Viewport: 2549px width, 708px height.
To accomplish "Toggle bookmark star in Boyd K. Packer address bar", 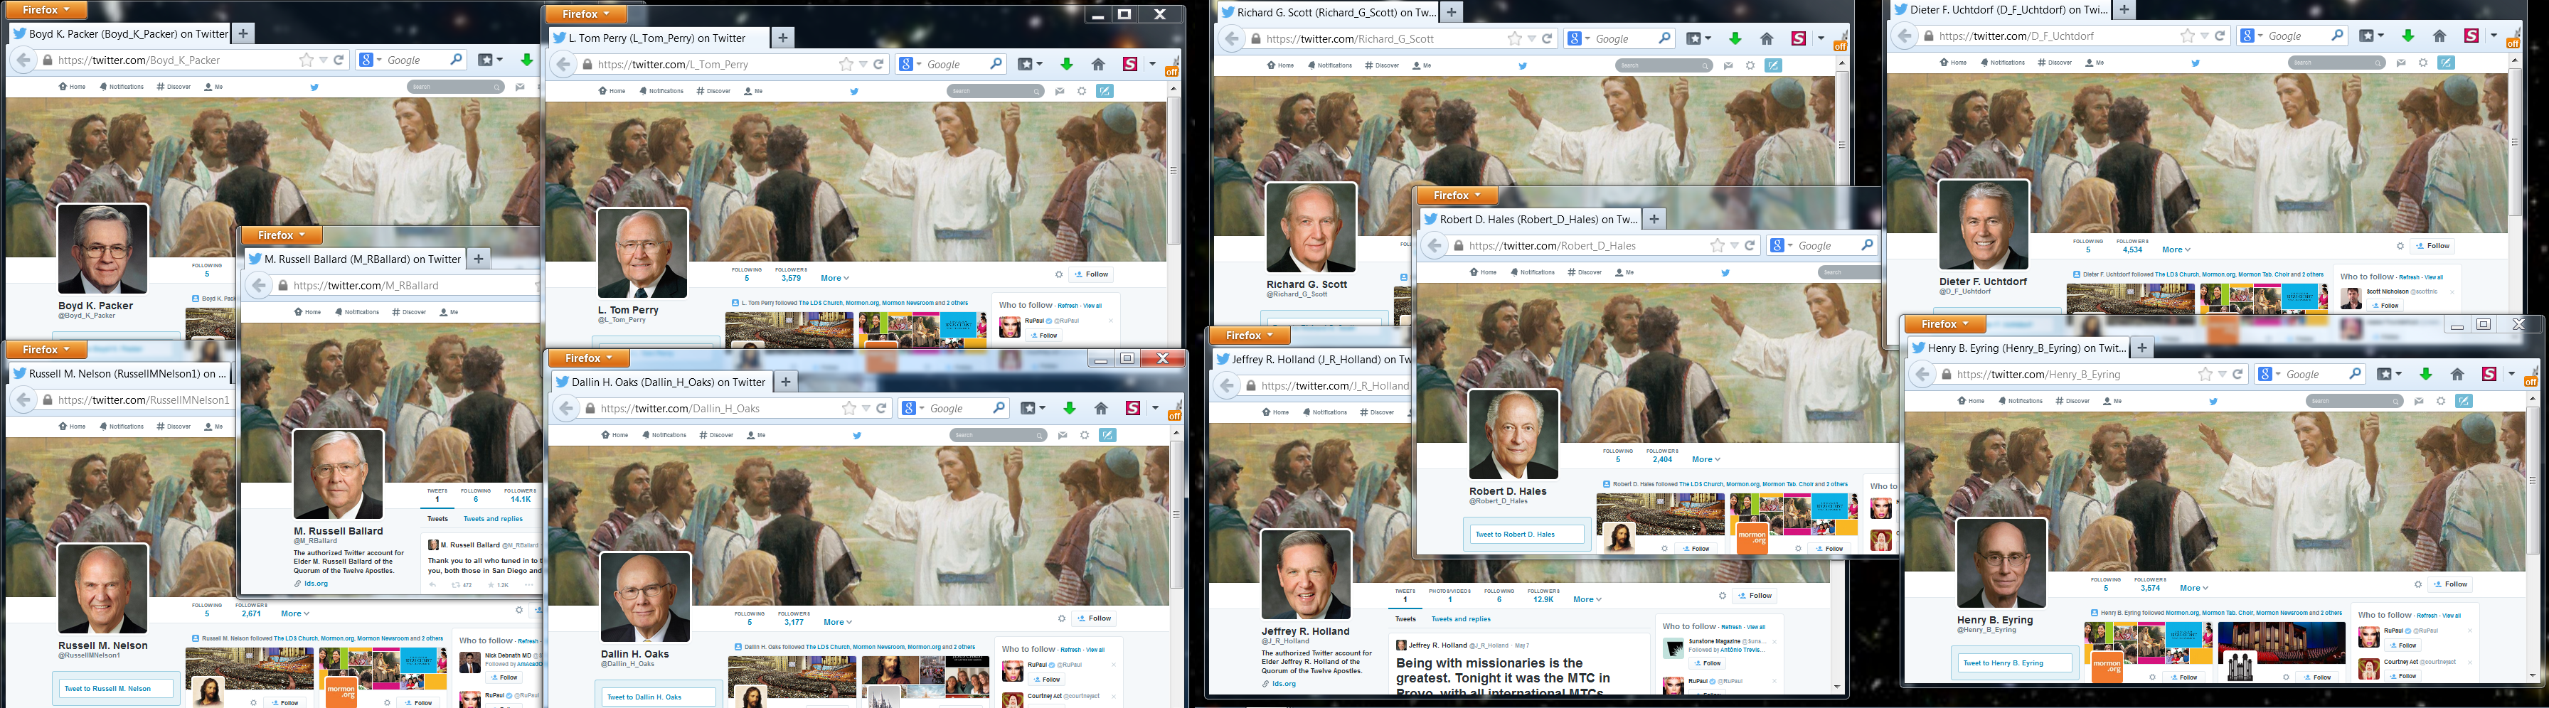I will click(307, 60).
